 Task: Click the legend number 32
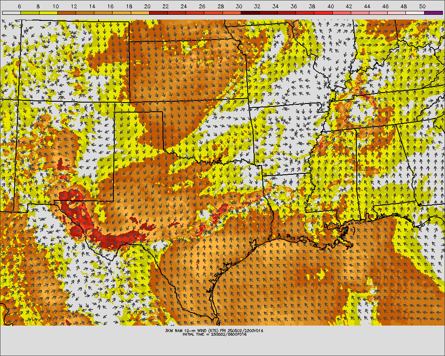[257, 6]
